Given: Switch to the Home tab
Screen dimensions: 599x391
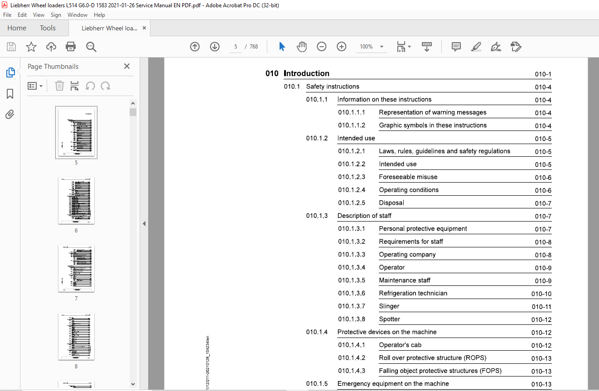Looking at the screenshot, I should click(x=17, y=28).
